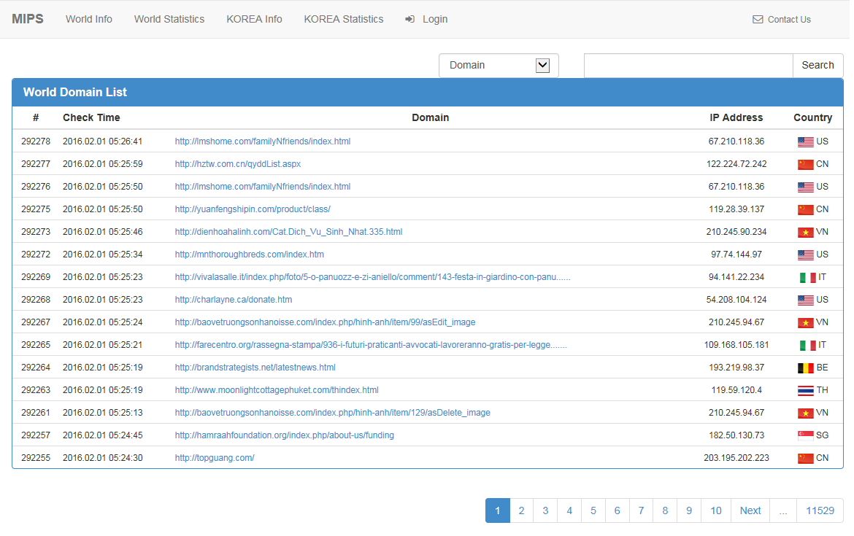Go to page 10
Image resolution: width=854 pixels, height=536 pixels.
point(715,510)
